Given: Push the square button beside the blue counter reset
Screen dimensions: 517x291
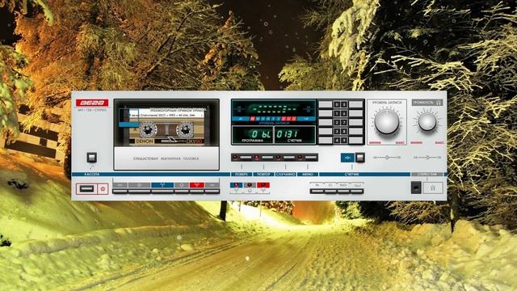Looking at the screenshot, I should (360, 158).
